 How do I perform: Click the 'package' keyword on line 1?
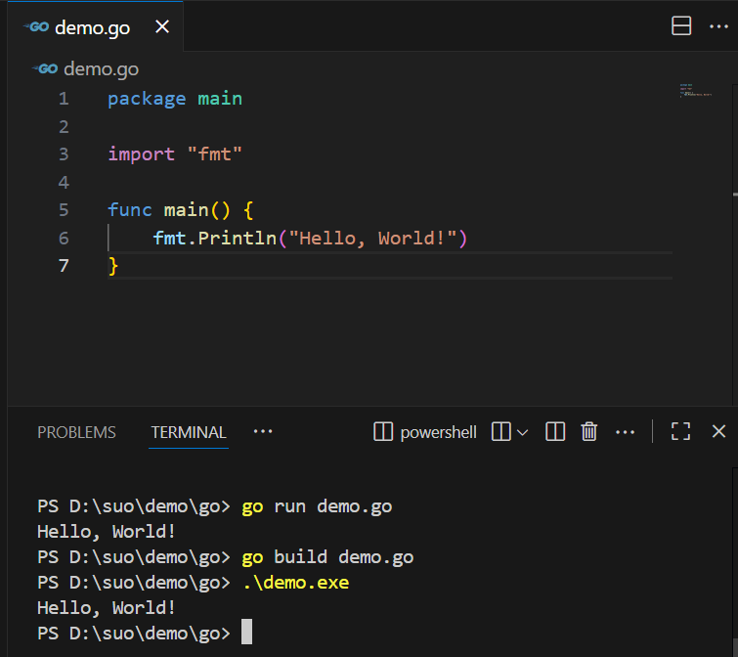coord(147,100)
